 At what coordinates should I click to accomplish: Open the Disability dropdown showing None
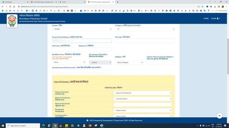[x=69, y=62]
